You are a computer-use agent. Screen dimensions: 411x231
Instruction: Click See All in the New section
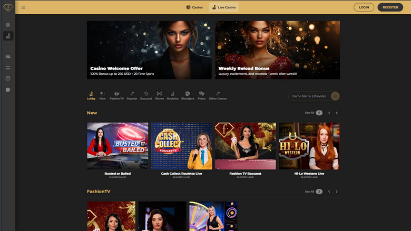tap(314, 113)
